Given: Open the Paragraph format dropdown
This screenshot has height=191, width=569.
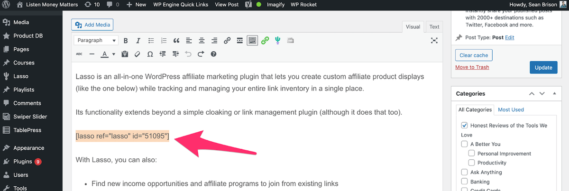Looking at the screenshot, I should pyautogui.click(x=96, y=40).
